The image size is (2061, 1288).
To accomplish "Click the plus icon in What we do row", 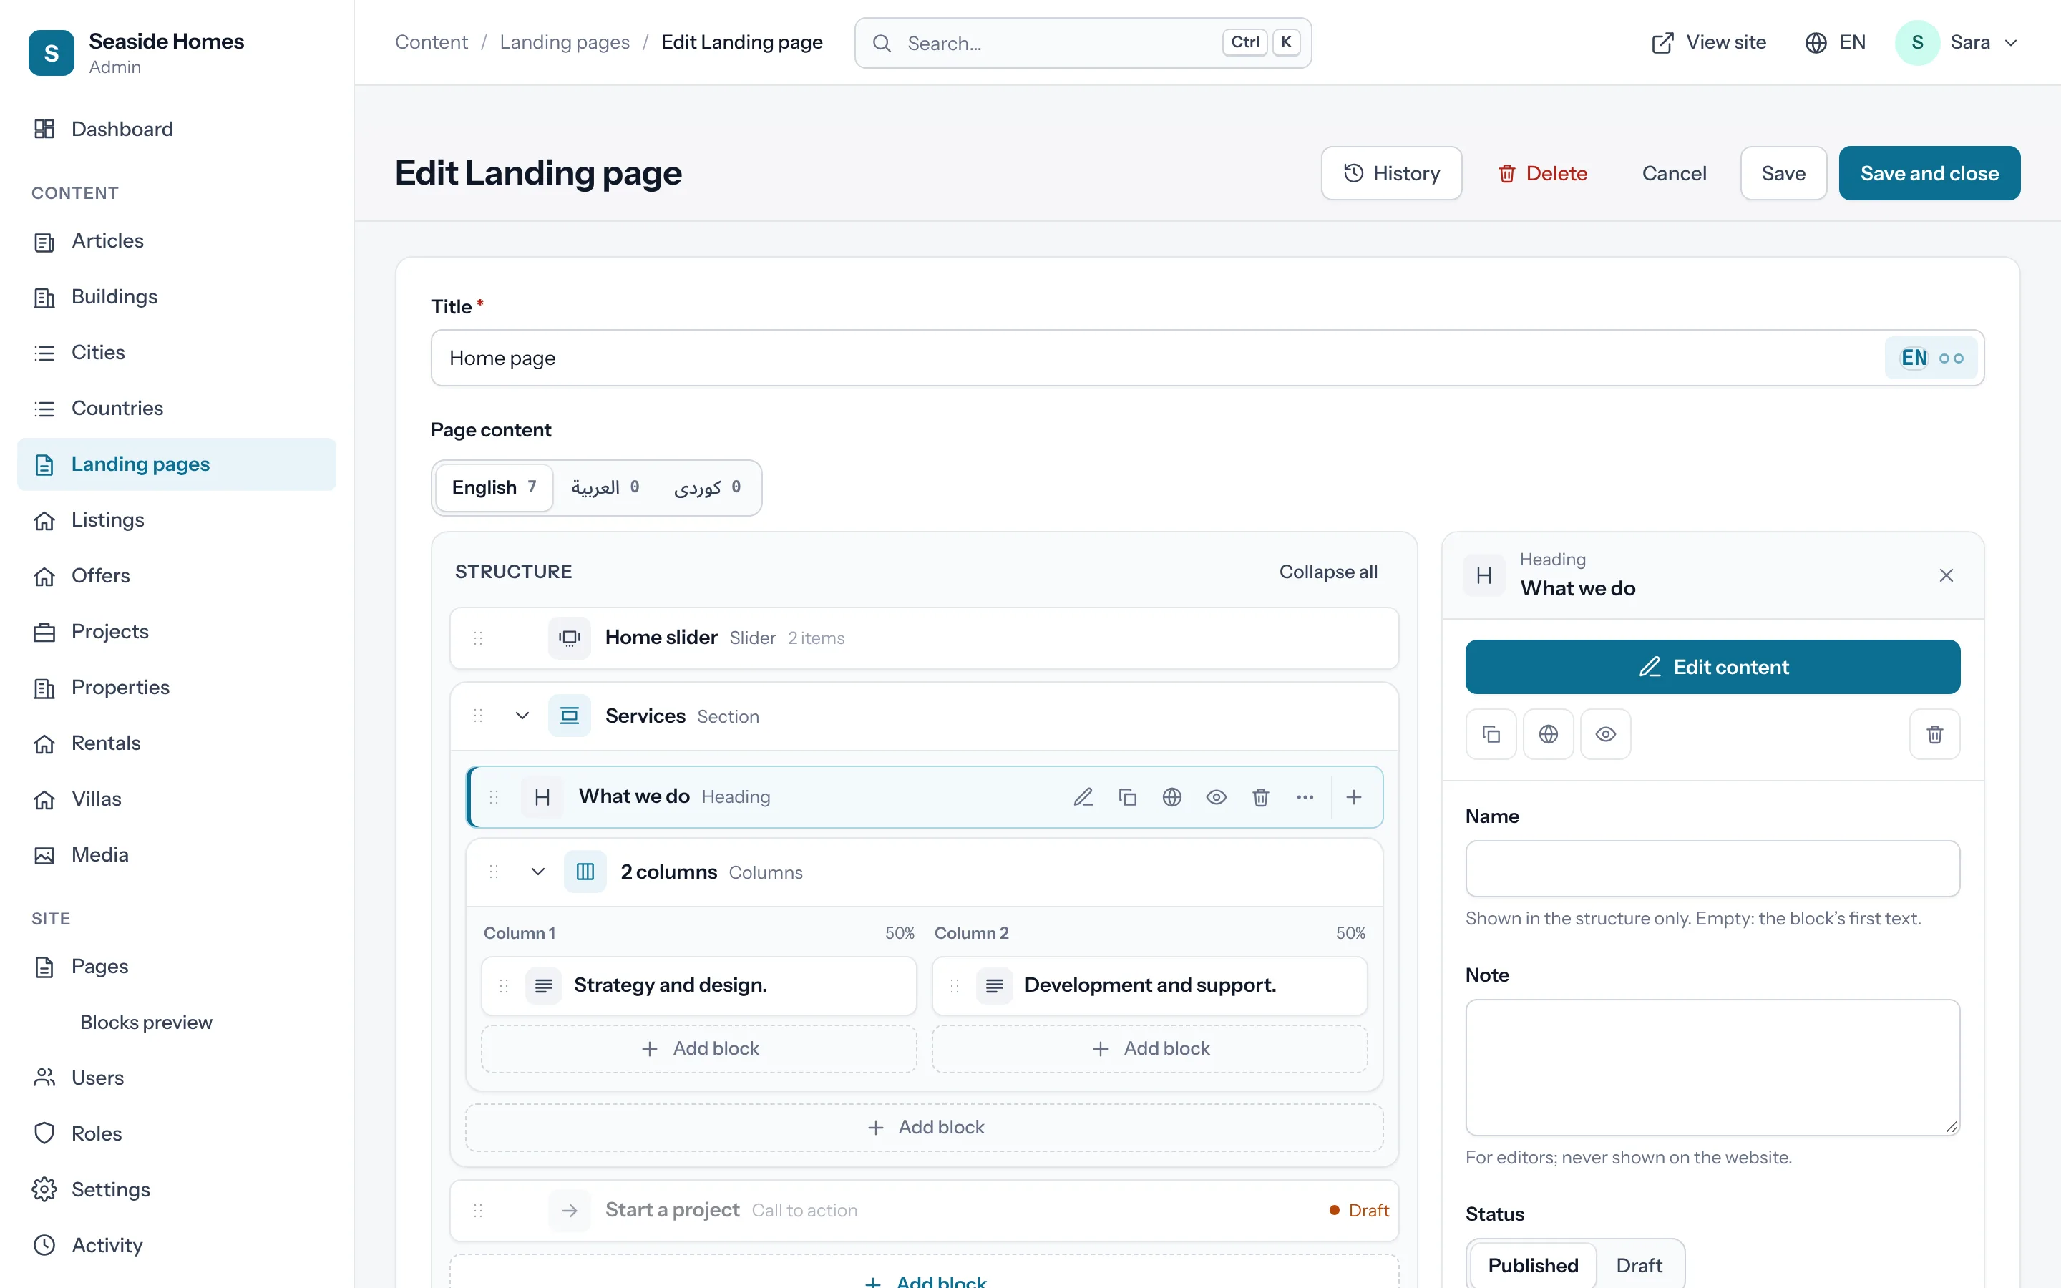I will tap(1353, 797).
